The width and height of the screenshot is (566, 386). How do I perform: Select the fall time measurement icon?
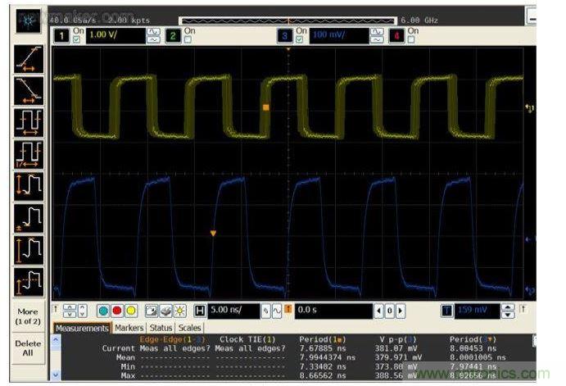tap(29, 88)
